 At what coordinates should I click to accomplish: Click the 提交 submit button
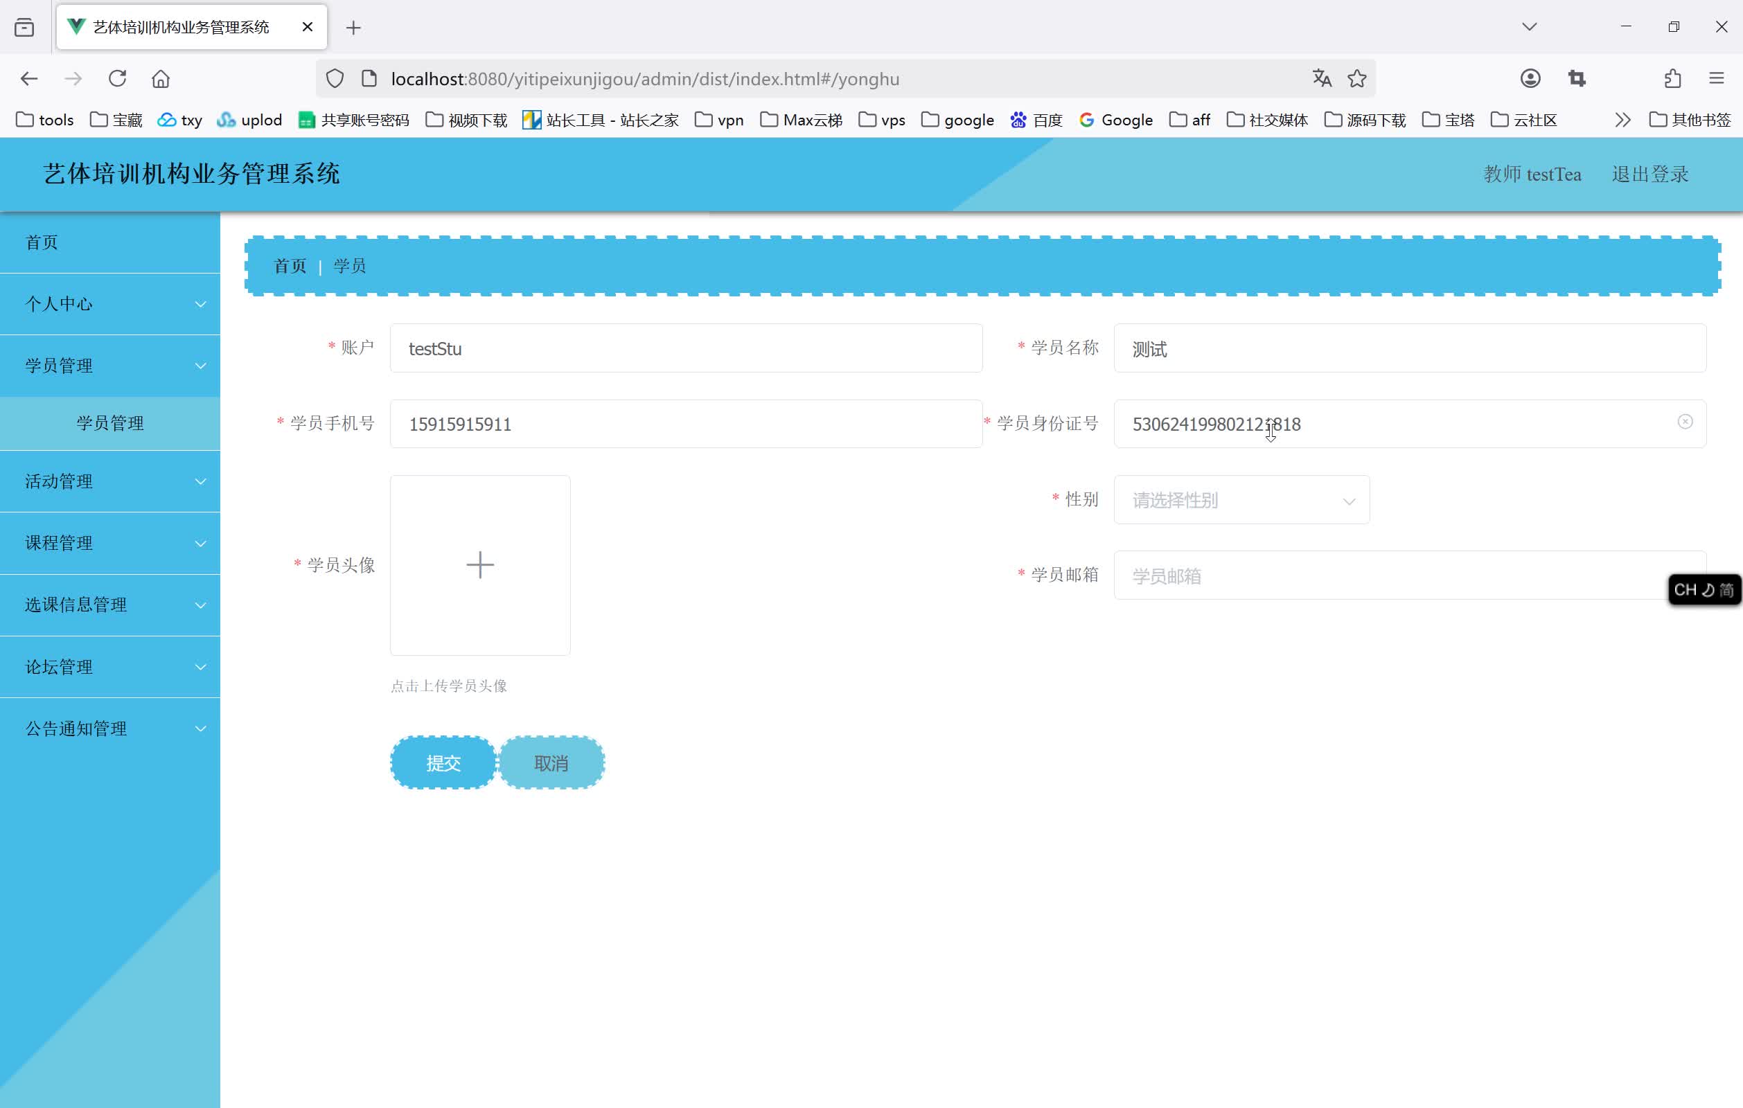(443, 763)
